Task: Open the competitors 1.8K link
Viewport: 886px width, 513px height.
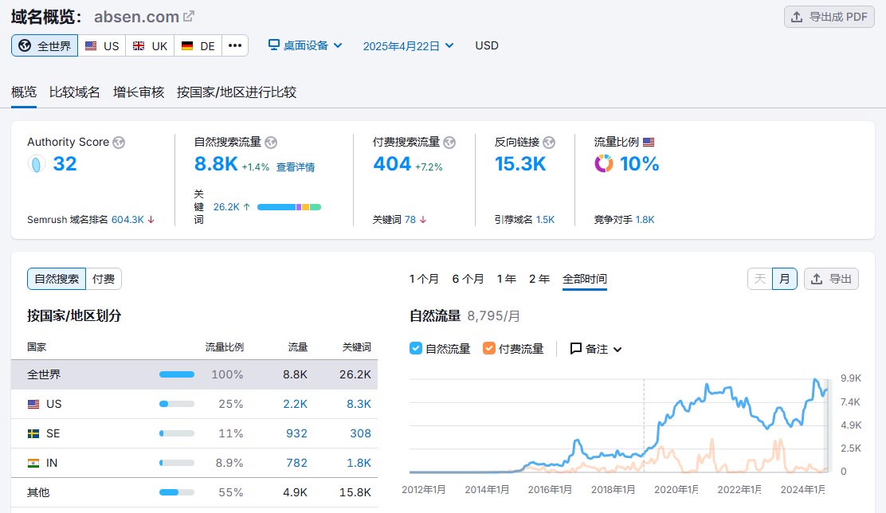Action: click(645, 219)
